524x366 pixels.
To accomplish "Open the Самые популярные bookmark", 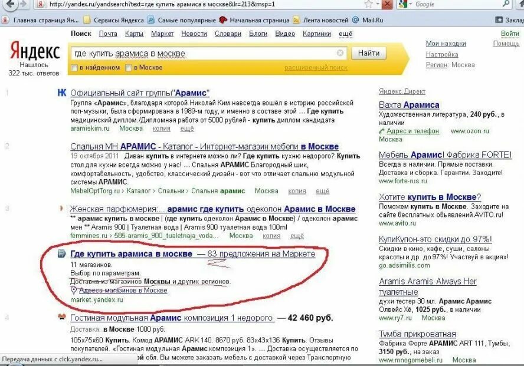I will [182, 20].
